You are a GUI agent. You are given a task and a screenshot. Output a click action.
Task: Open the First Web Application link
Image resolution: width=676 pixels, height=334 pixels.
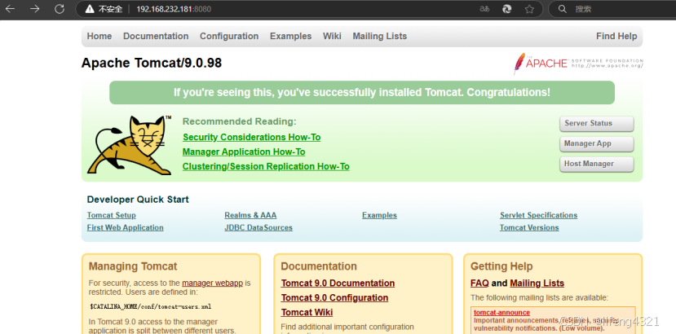(x=125, y=227)
